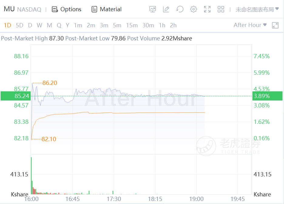
Task: Expand the After Hour session dropdown
Action: (x=250, y=25)
